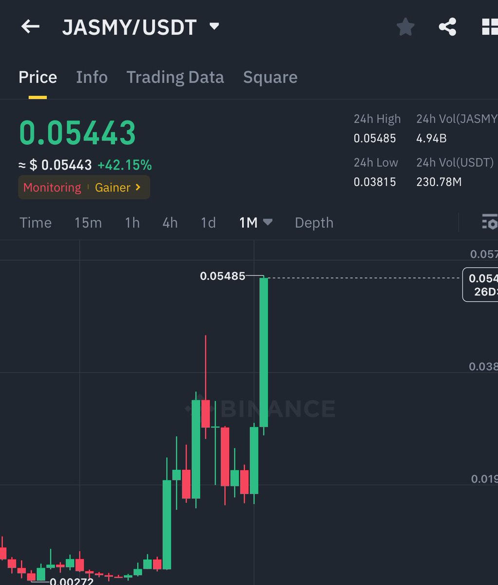Select the 4h interval
Viewport: 498px width, 585px height.
[x=170, y=222]
